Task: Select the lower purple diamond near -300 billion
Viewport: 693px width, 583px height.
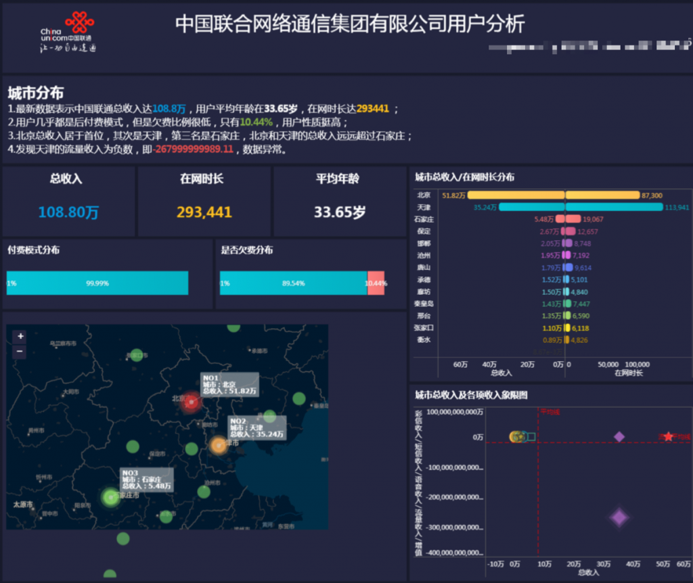Action: [619, 517]
